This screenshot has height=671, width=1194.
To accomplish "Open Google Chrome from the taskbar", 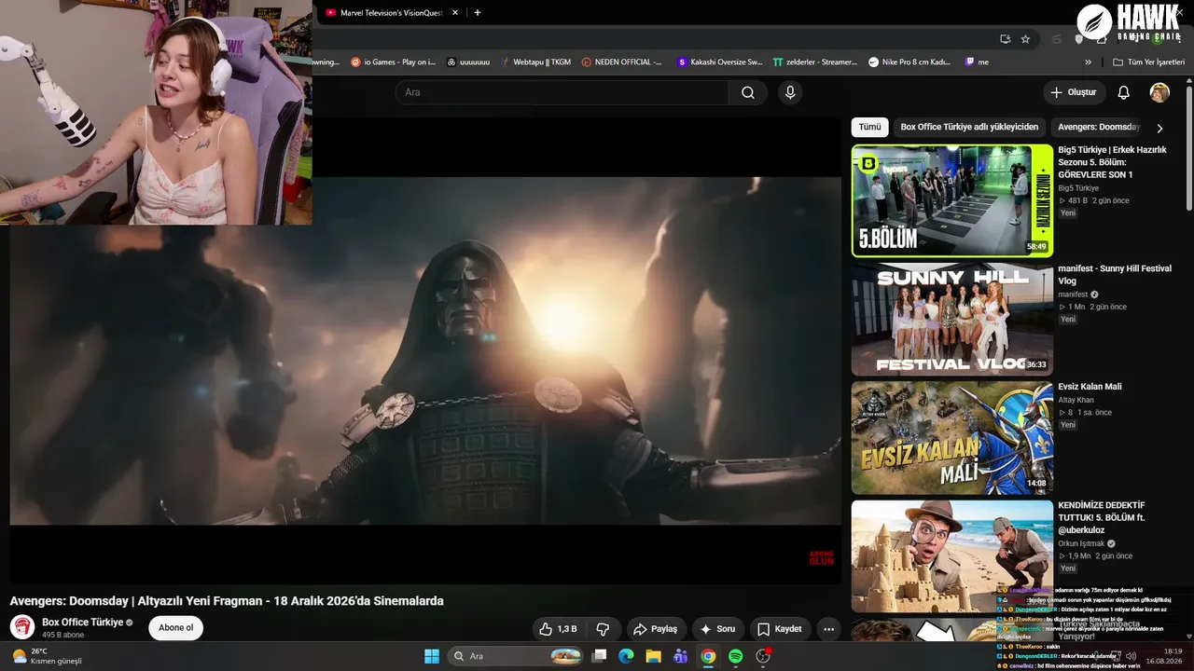I will 708,656.
